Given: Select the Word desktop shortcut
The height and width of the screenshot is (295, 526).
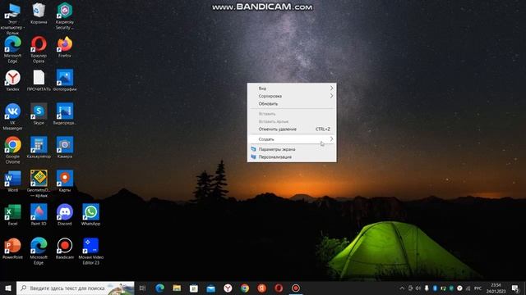Looking at the screenshot, I should (13, 181).
